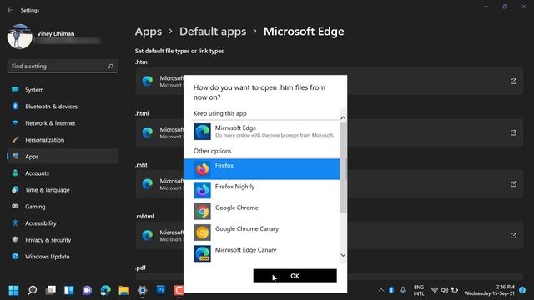This screenshot has height=300, width=534.
Task: Keep using Microsoft Edge app entry
Action: (262, 132)
